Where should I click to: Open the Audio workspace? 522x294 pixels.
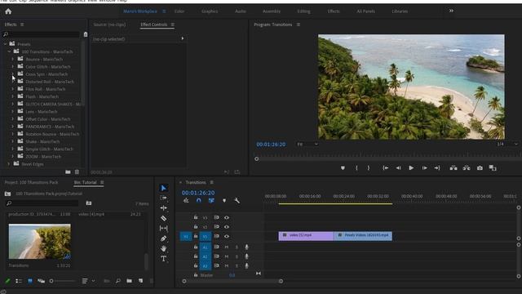coord(241,11)
